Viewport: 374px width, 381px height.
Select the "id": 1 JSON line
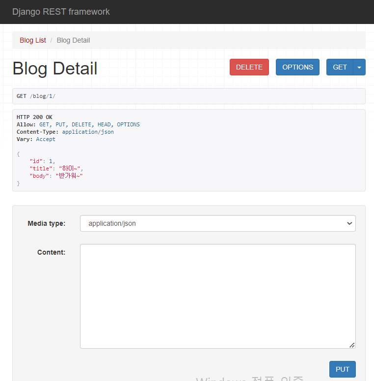42,161
